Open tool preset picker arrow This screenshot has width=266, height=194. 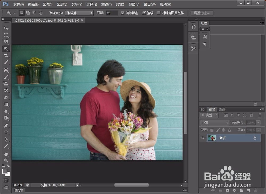(x=15, y=13)
